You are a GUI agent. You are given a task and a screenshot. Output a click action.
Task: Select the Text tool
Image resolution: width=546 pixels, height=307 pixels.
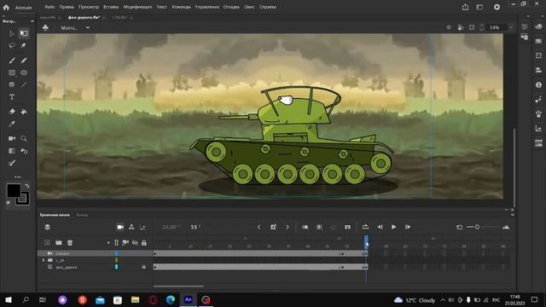coord(11,96)
